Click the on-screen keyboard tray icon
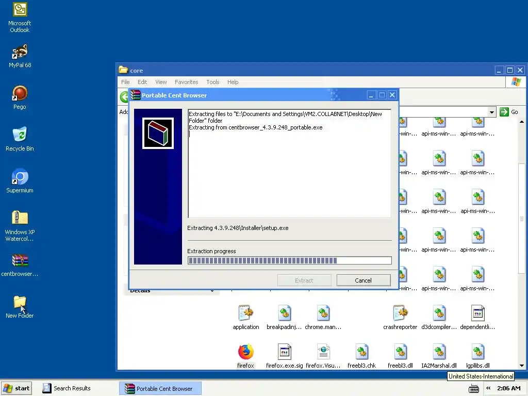The height and width of the screenshot is (396, 528). [474, 388]
